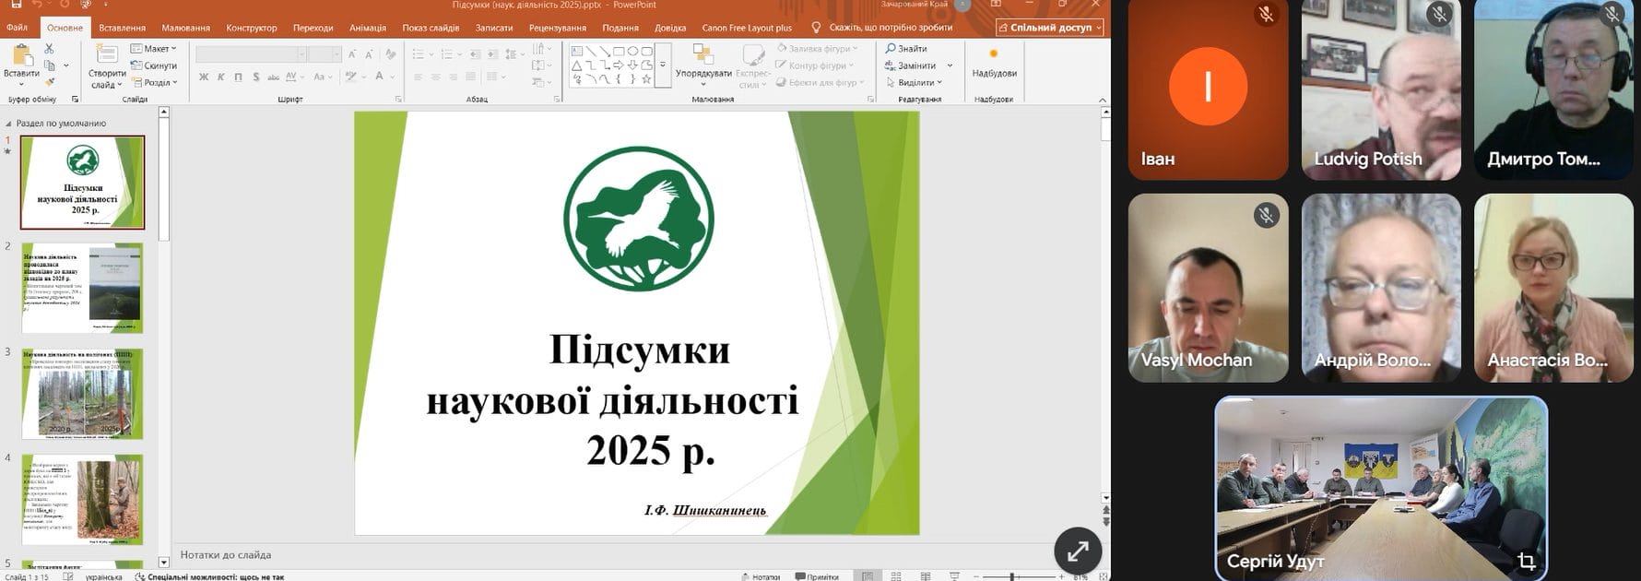1641x581 pixels.
Task: Click the Cut scissors icon
Action: coord(49,49)
